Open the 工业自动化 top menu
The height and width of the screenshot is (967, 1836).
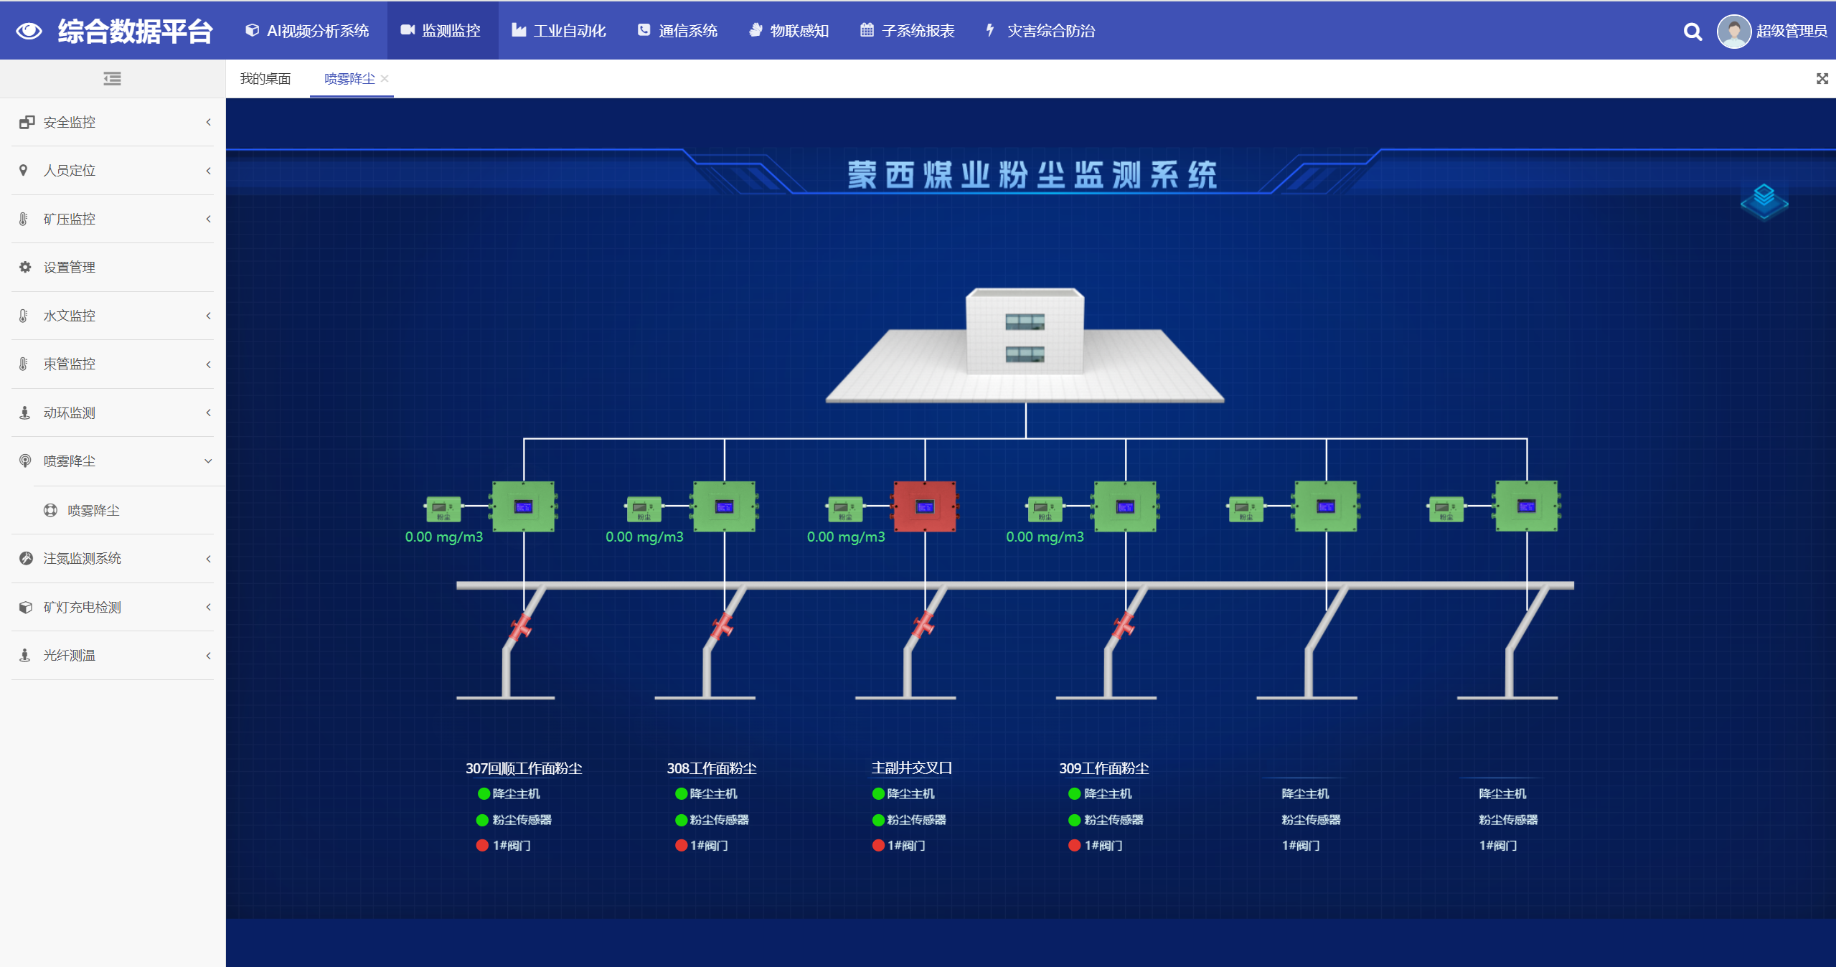(559, 31)
